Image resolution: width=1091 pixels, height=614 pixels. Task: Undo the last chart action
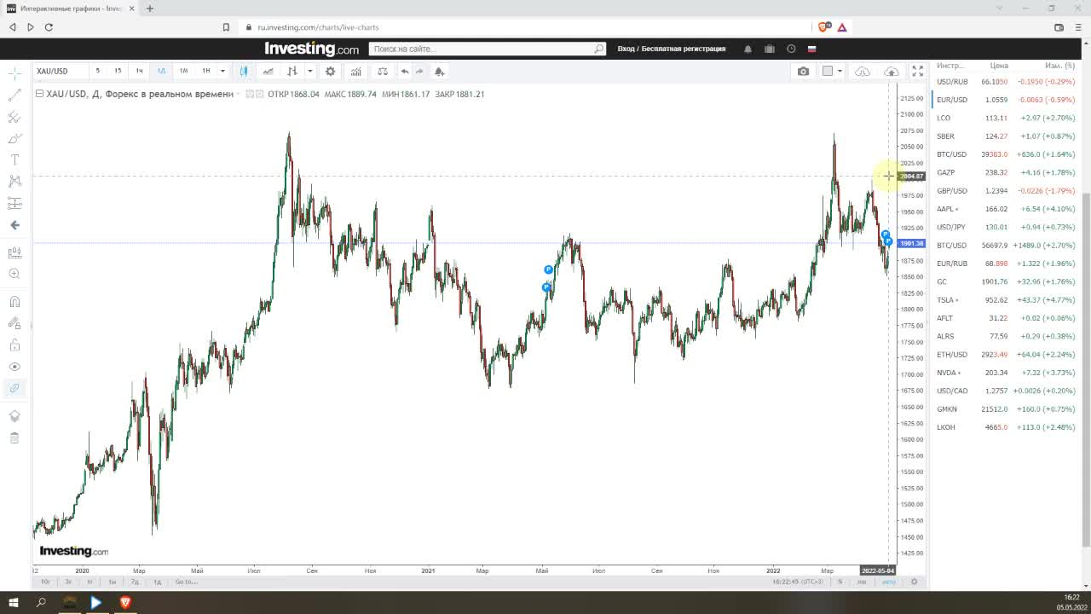click(405, 71)
